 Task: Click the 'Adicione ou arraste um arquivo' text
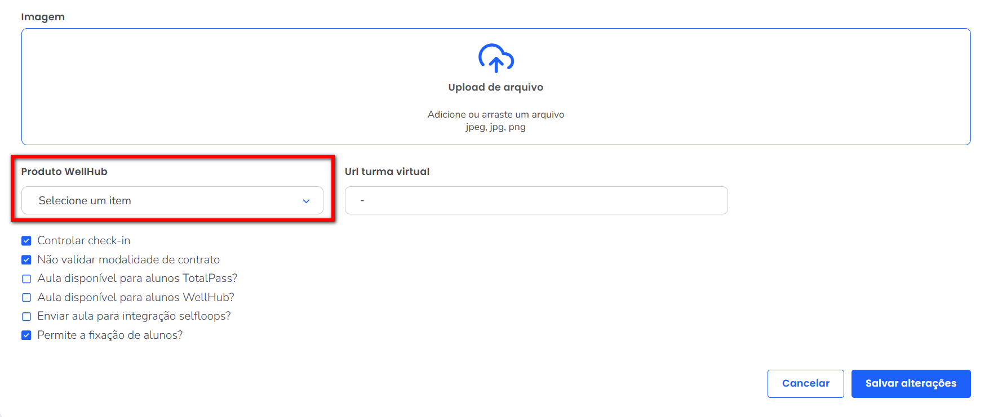click(x=496, y=114)
